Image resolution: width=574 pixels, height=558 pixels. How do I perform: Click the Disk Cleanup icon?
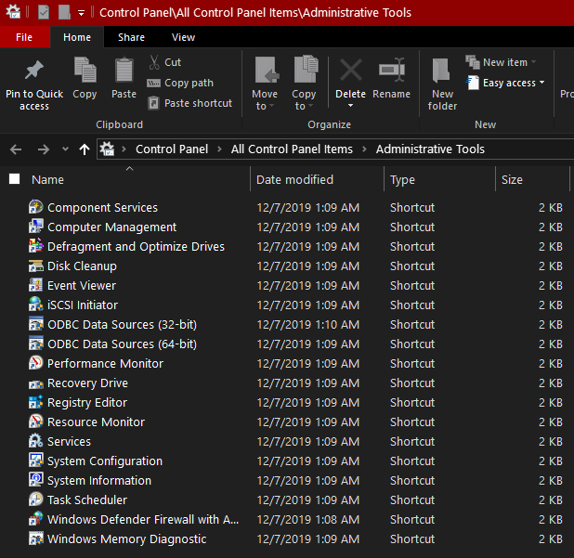point(36,266)
